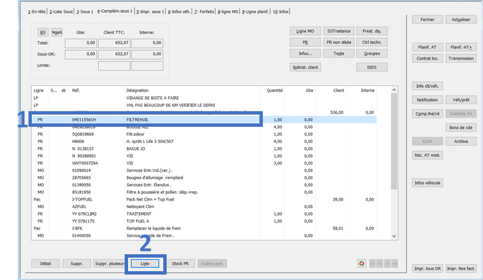Click the Prest. div. button
The width and height of the screenshot is (483, 280).
372,31
